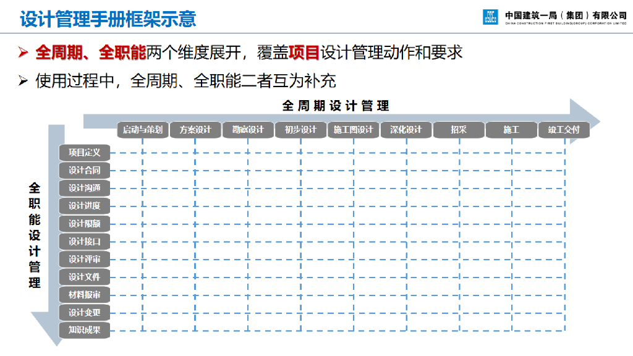633x356 pixels.
Task: Click the 知识成果 row label
Action: pyautogui.click(x=84, y=330)
